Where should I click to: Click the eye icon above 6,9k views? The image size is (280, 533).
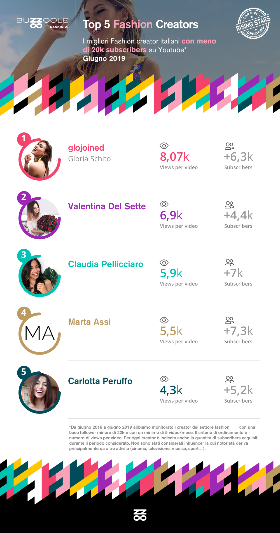tap(164, 204)
